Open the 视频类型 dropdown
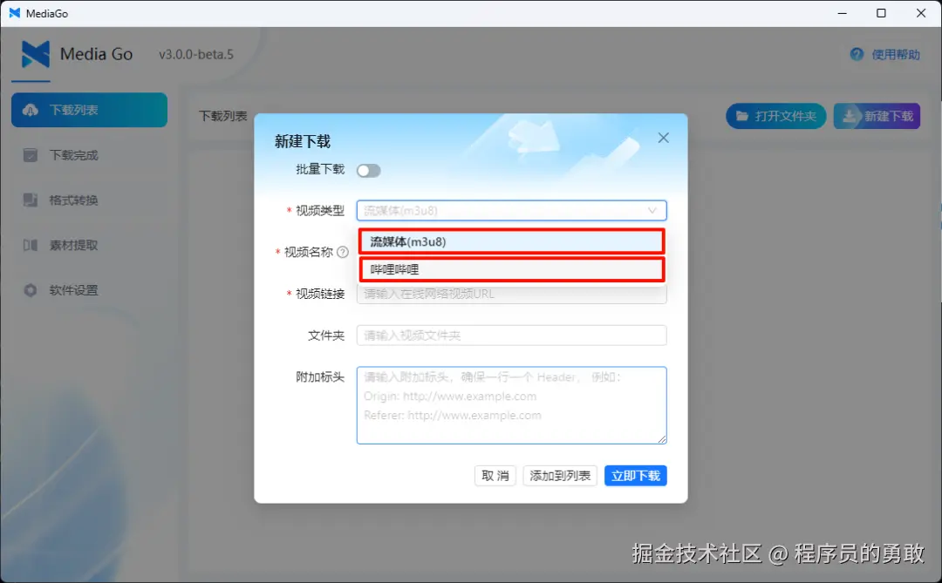942x583 pixels. (511, 210)
